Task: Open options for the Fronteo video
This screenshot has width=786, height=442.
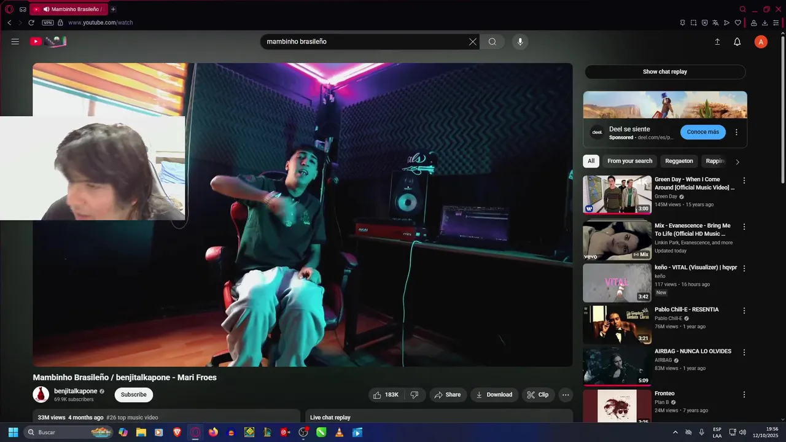Action: click(x=744, y=395)
